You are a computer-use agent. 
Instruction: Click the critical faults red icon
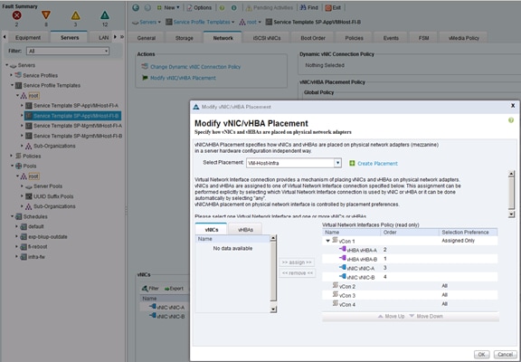pos(16,15)
